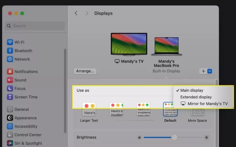Select the Larger Text resolution option

pos(89,109)
